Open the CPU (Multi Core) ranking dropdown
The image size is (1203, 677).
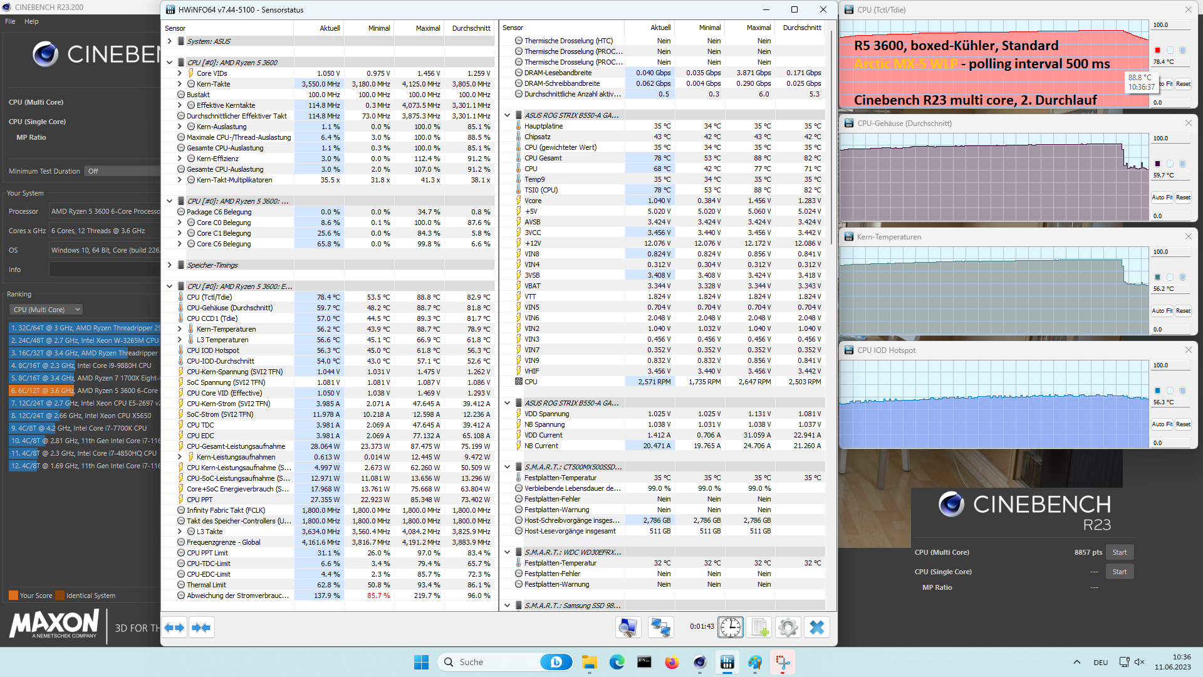tap(46, 310)
